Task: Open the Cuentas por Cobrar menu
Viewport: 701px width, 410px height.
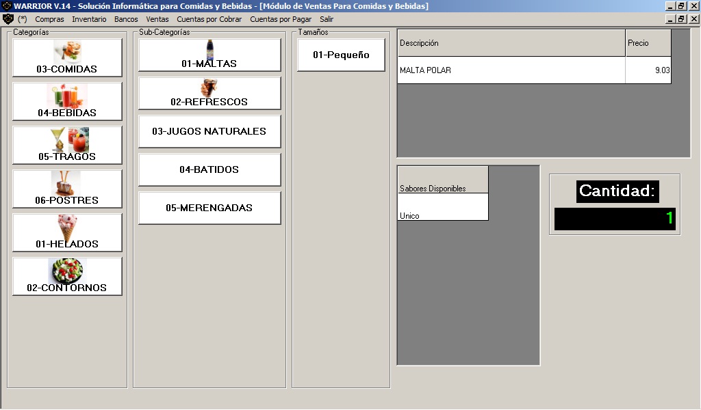Action: pos(209,19)
